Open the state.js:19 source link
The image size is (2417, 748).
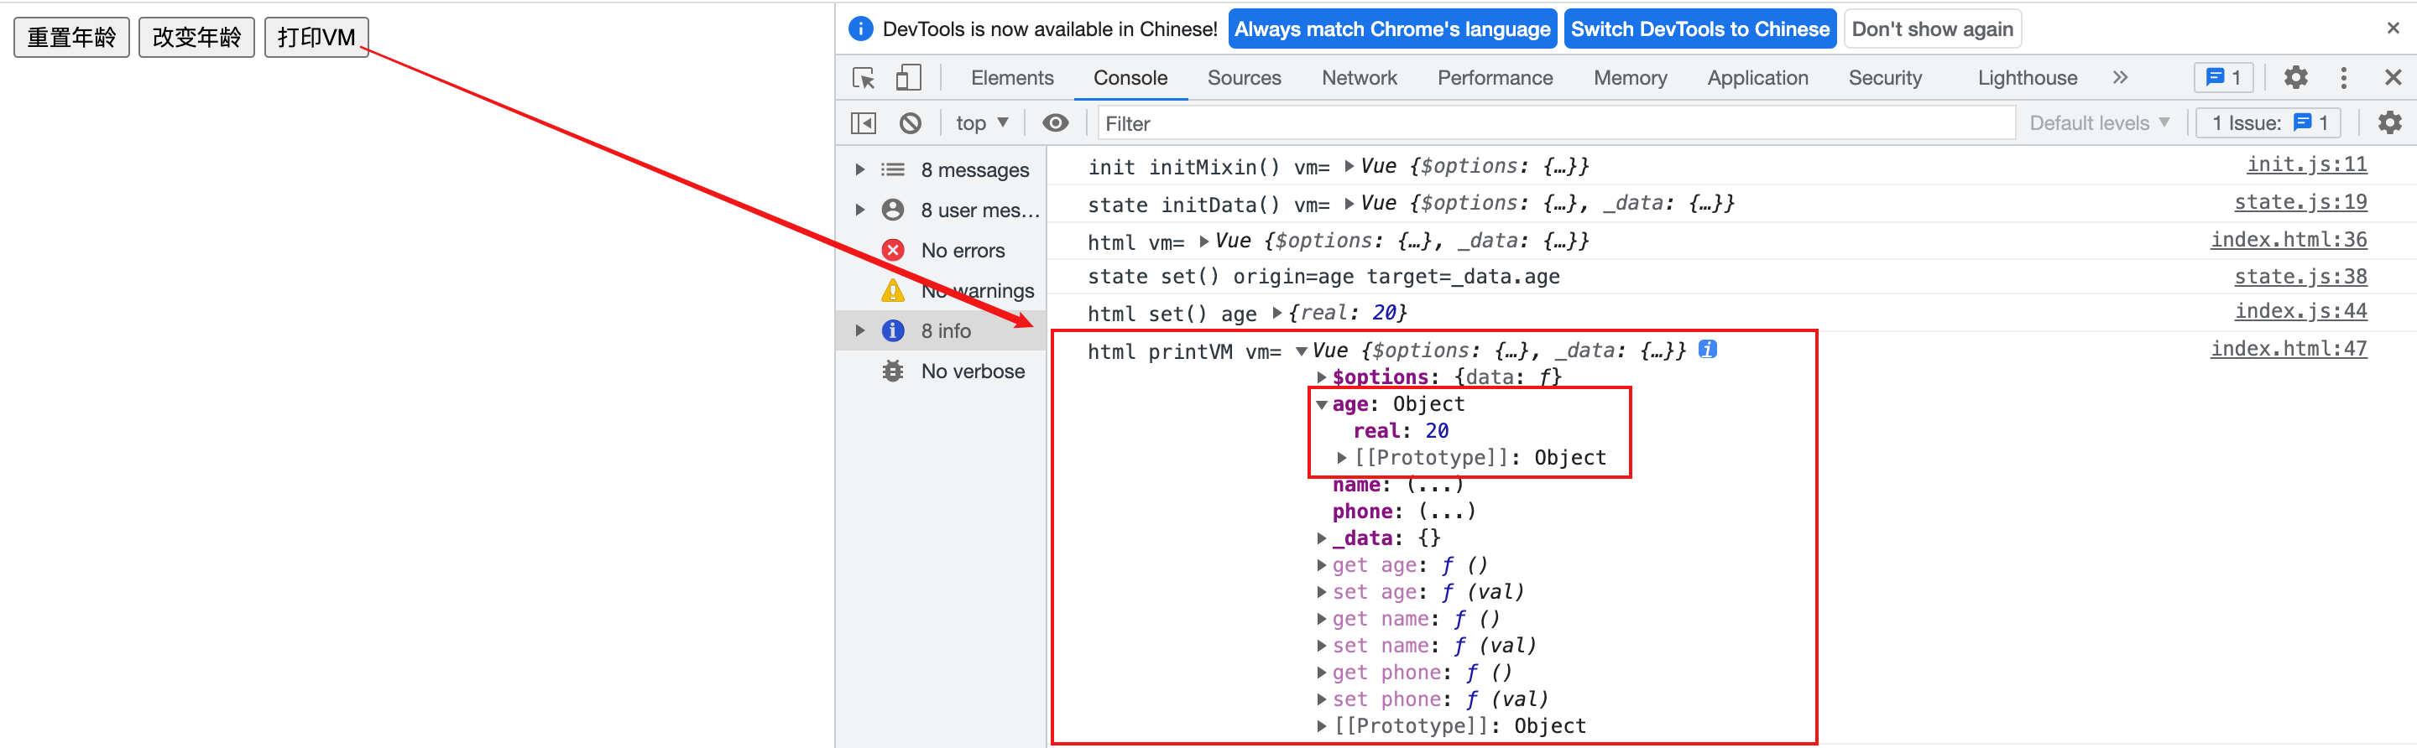[2300, 201]
